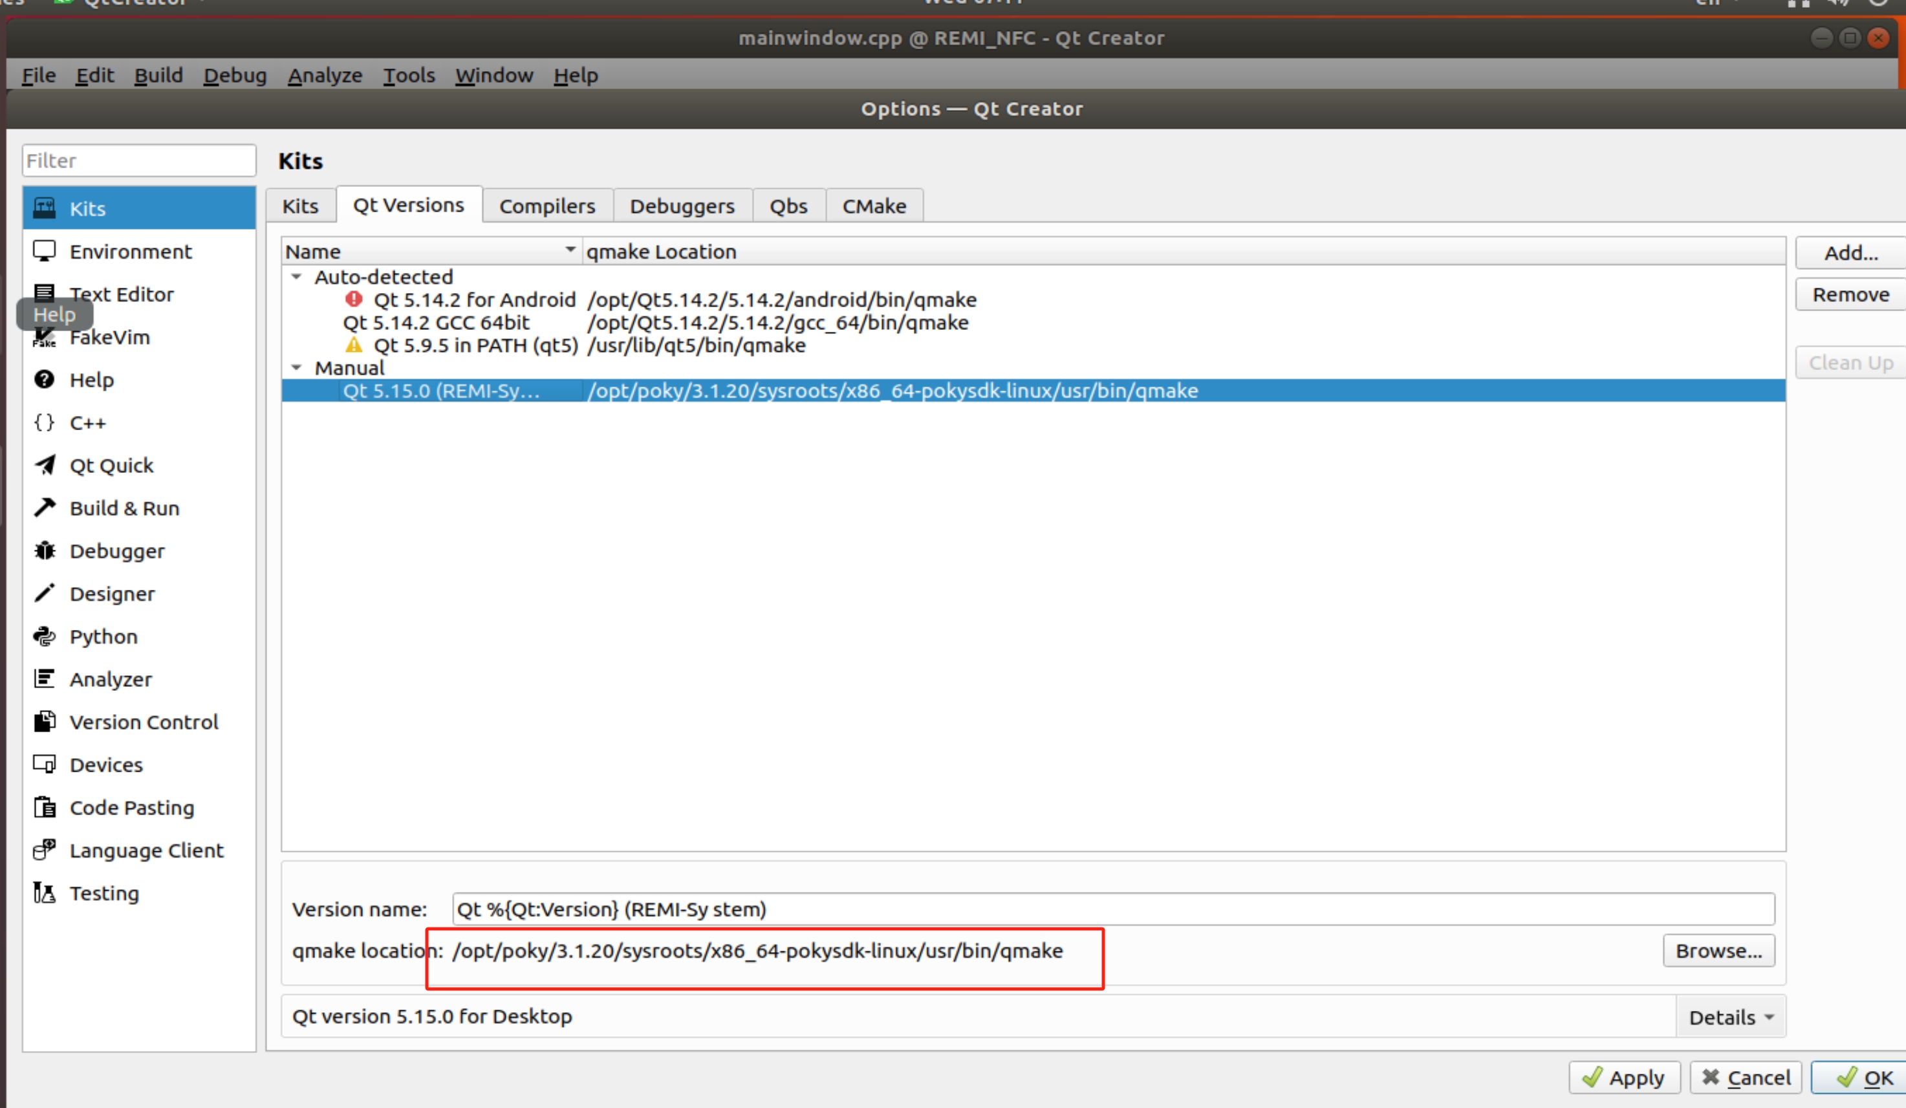Open the Debug menu
Screen dimensions: 1906x1108
(235, 75)
